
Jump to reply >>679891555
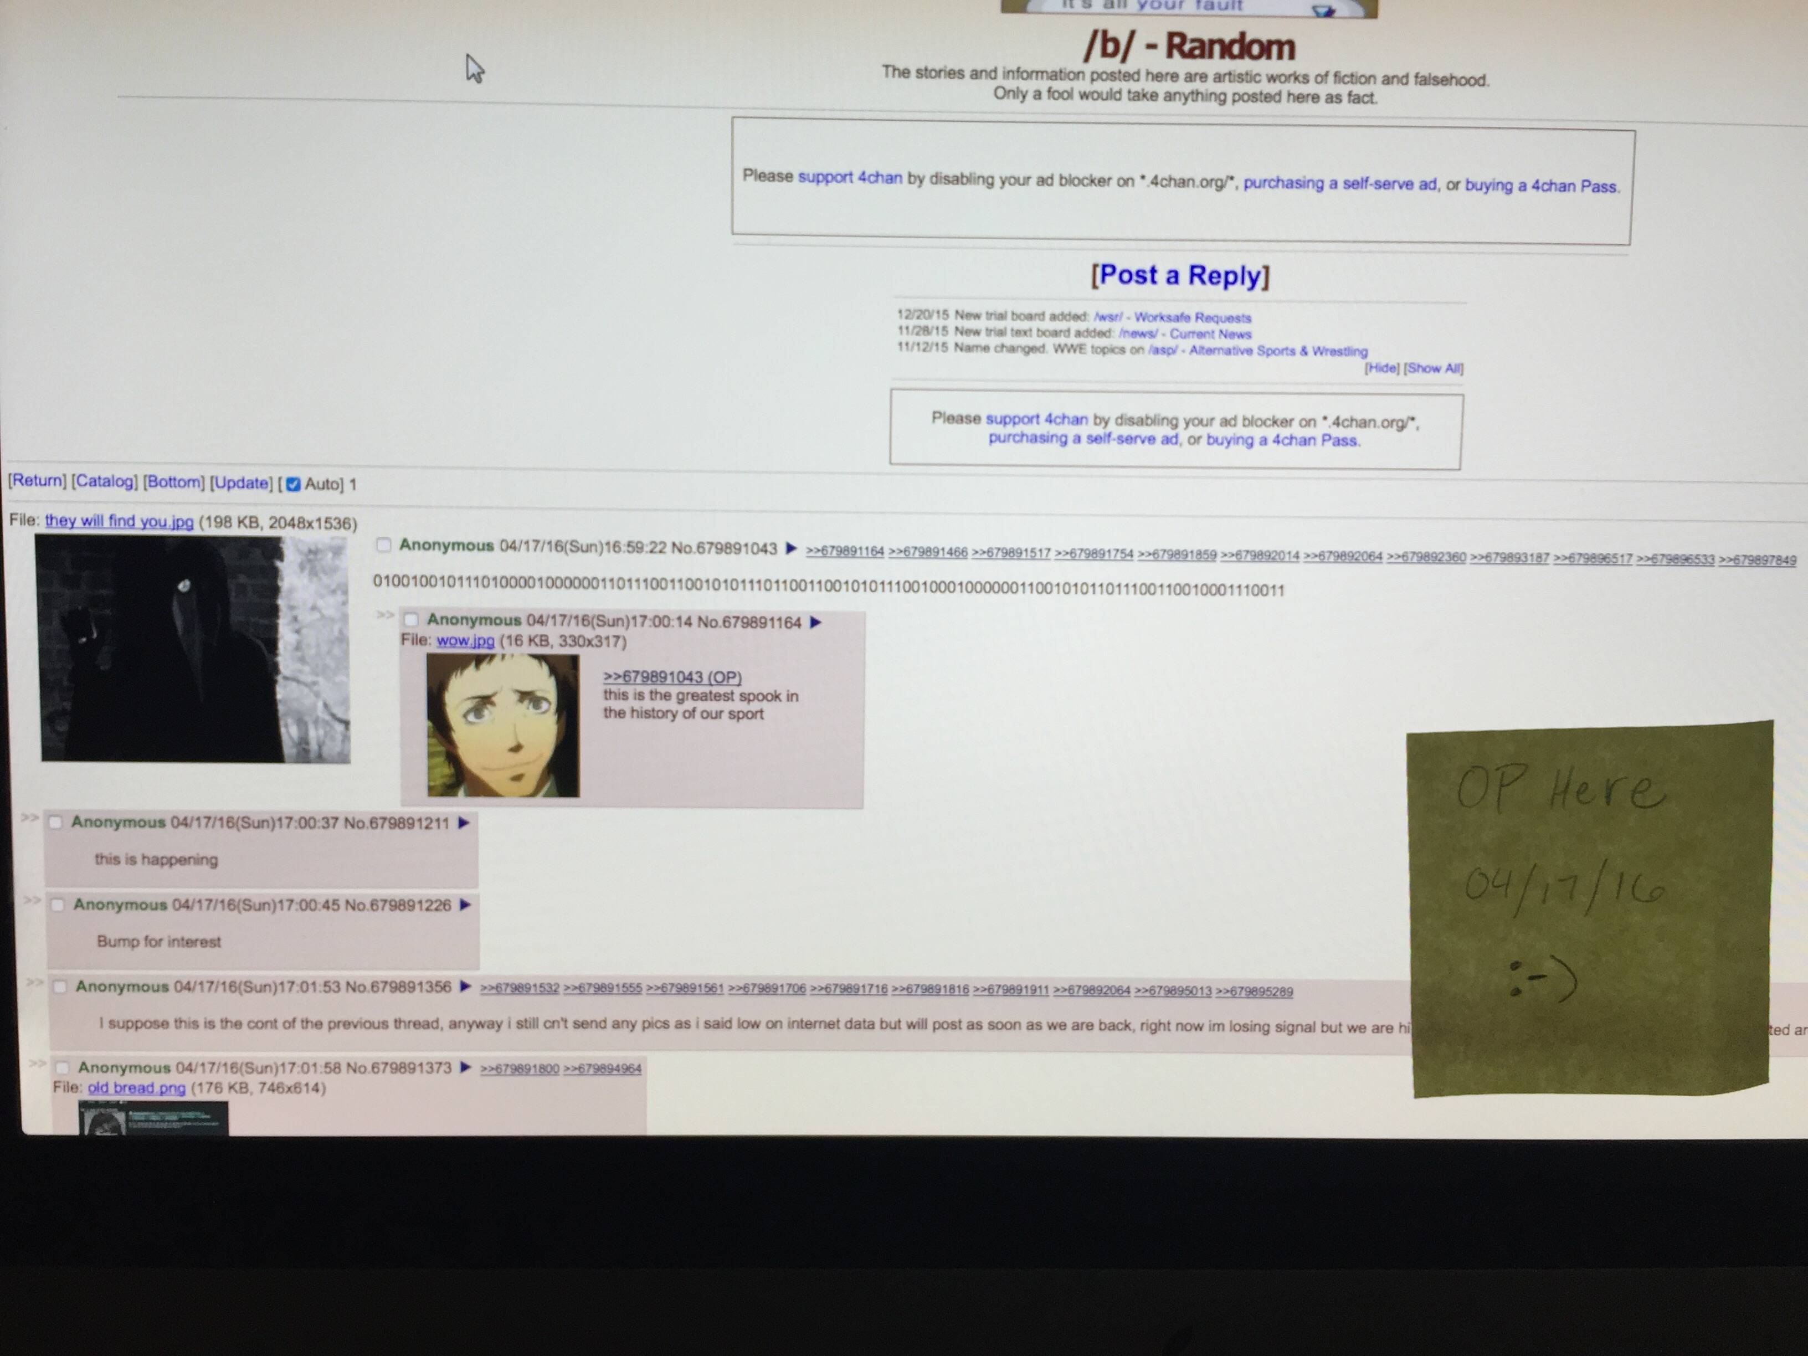(x=603, y=988)
